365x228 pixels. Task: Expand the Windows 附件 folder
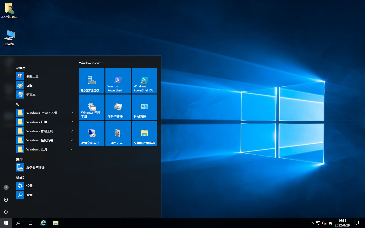[x=46, y=122]
